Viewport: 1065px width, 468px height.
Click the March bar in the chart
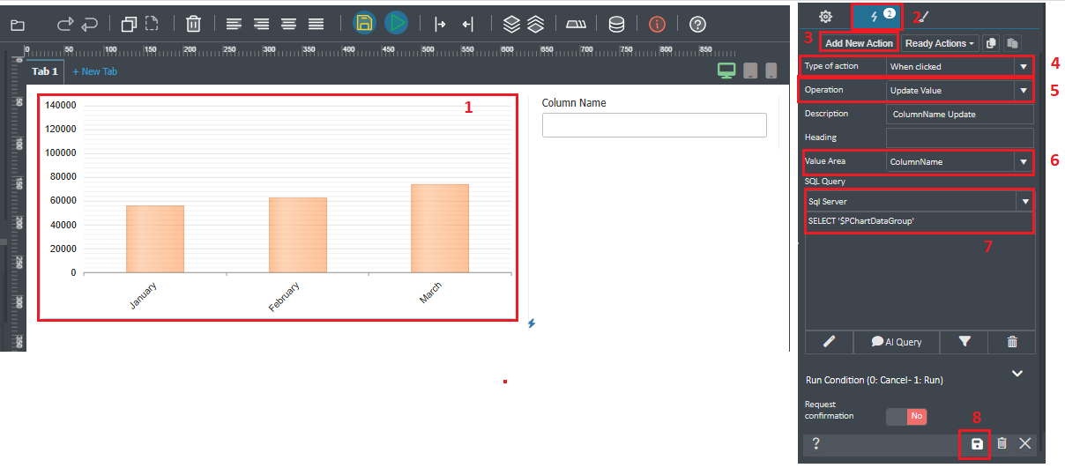440,228
